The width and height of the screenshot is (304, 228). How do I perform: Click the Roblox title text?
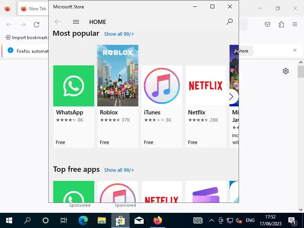[x=109, y=112]
